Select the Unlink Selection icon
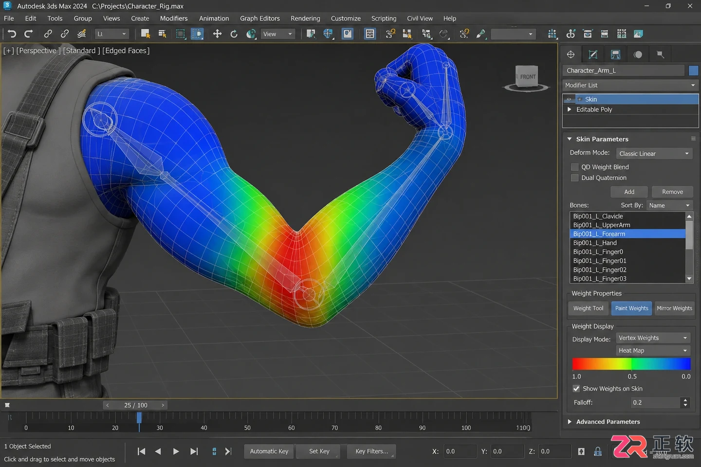This screenshot has height=467, width=701. tap(65, 34)
